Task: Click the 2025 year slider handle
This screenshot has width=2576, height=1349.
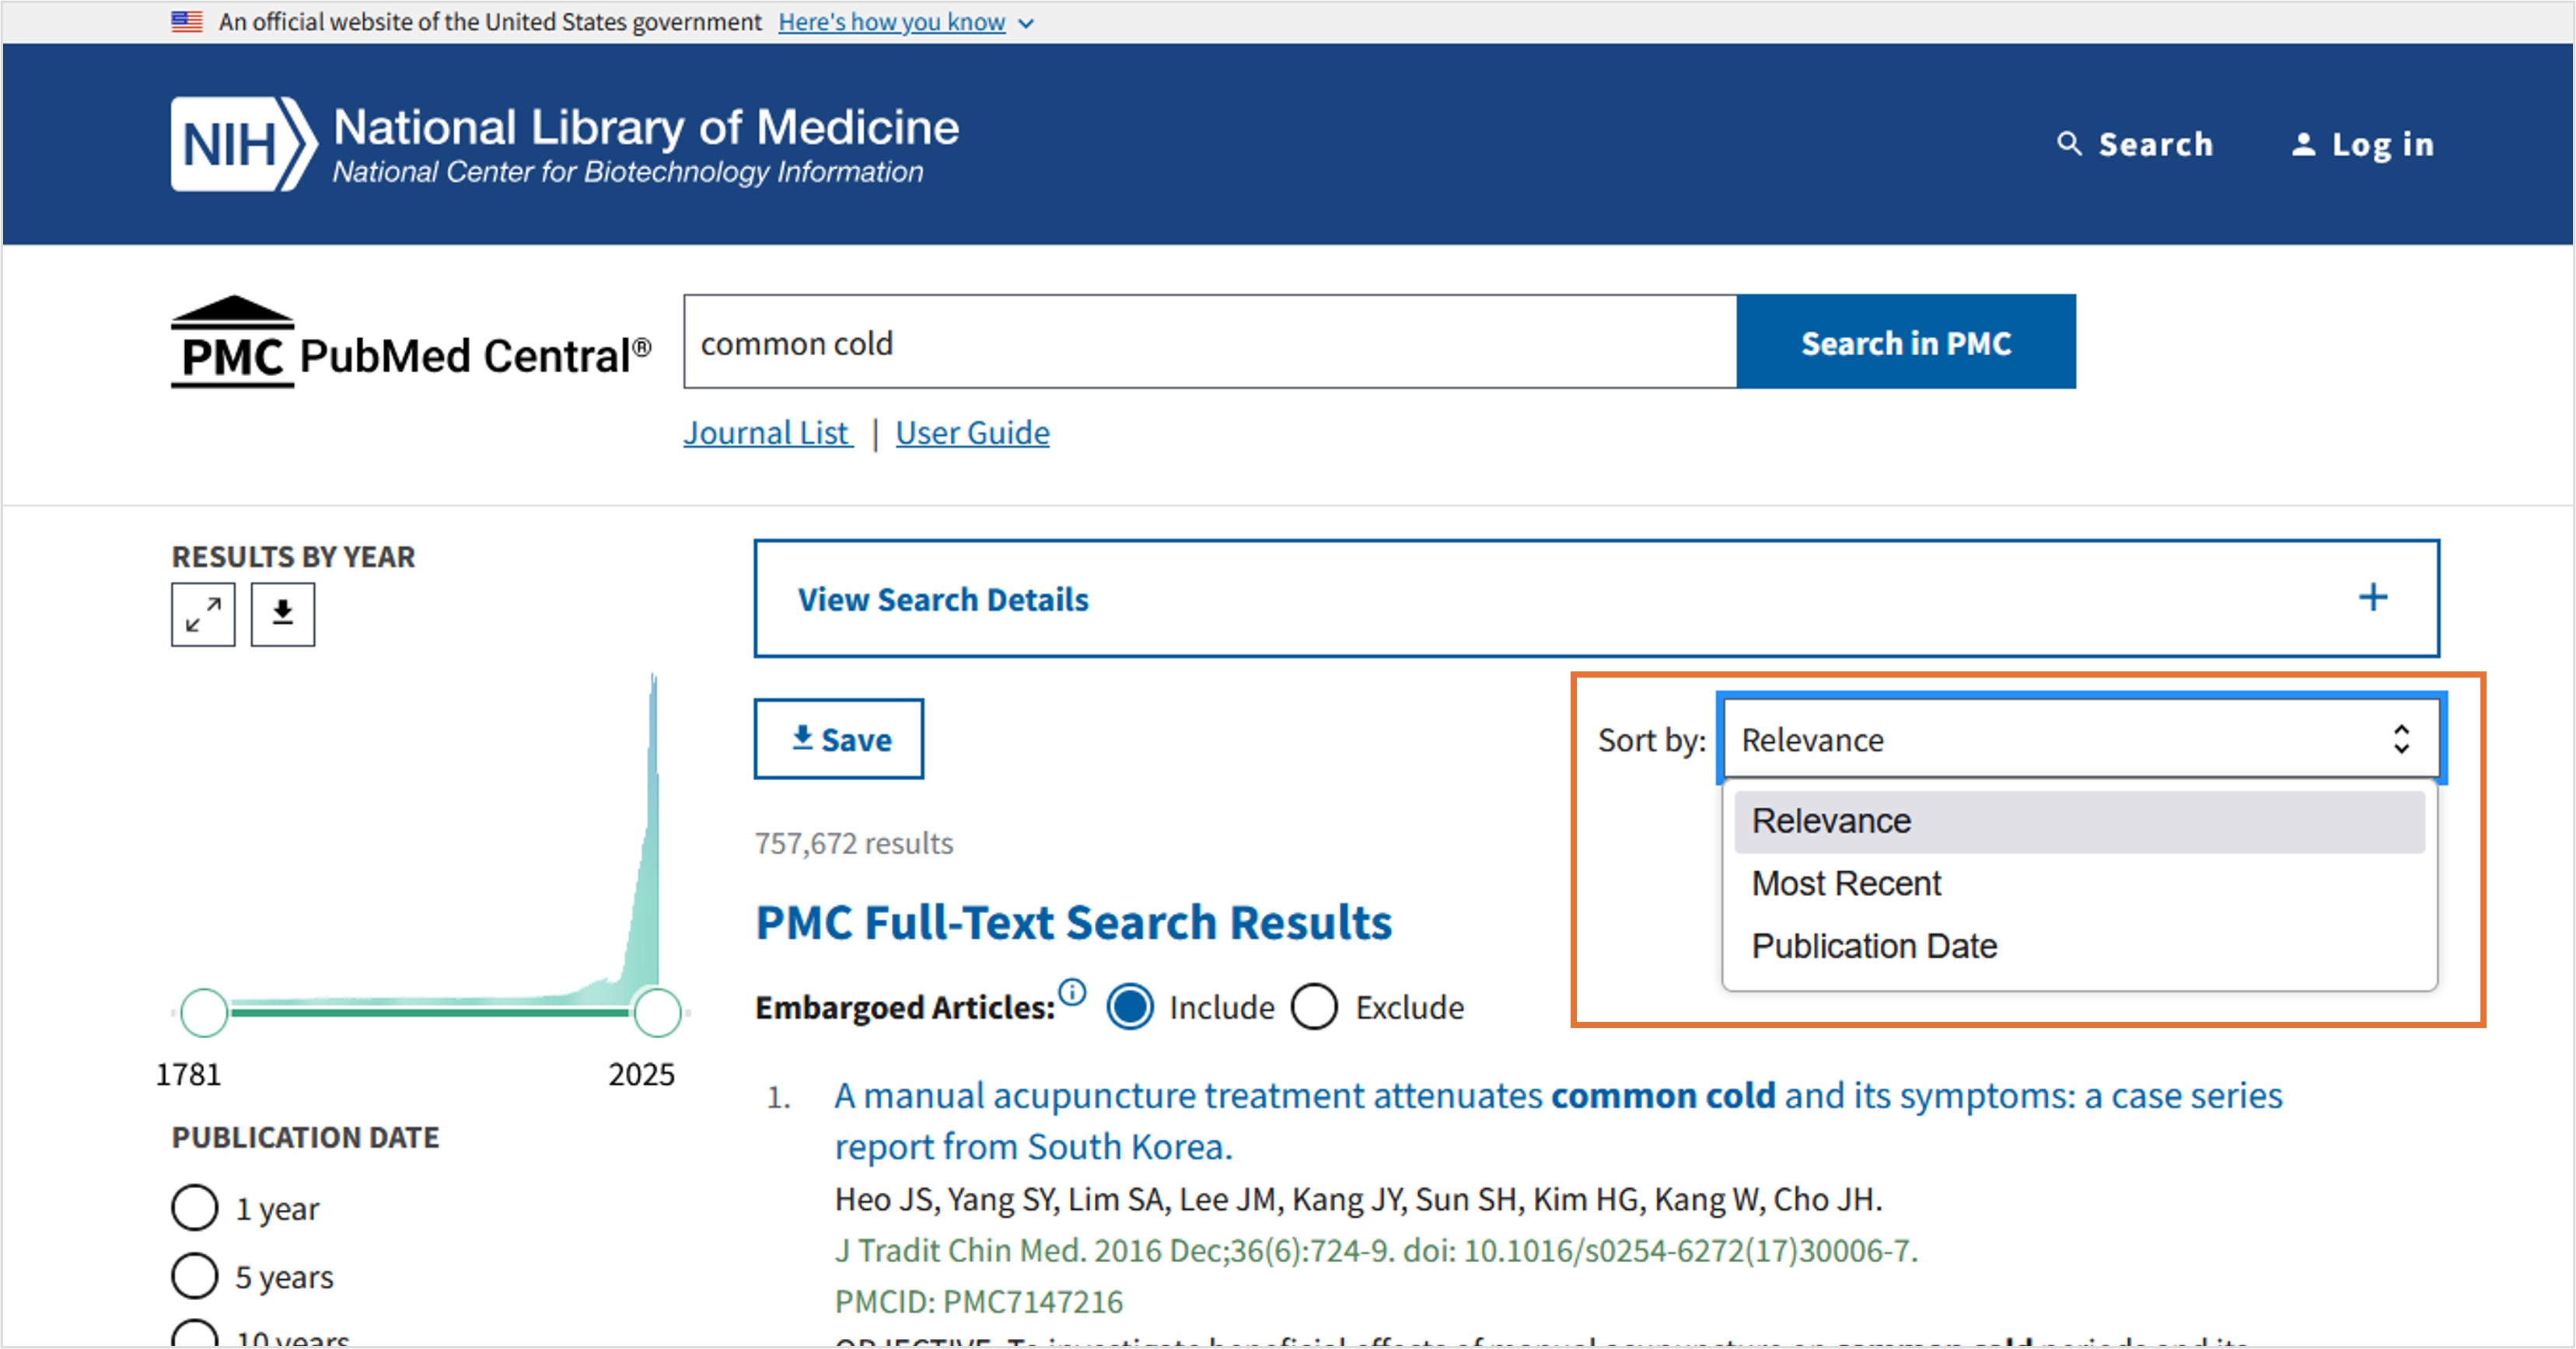Action: tap(658, 1013)
